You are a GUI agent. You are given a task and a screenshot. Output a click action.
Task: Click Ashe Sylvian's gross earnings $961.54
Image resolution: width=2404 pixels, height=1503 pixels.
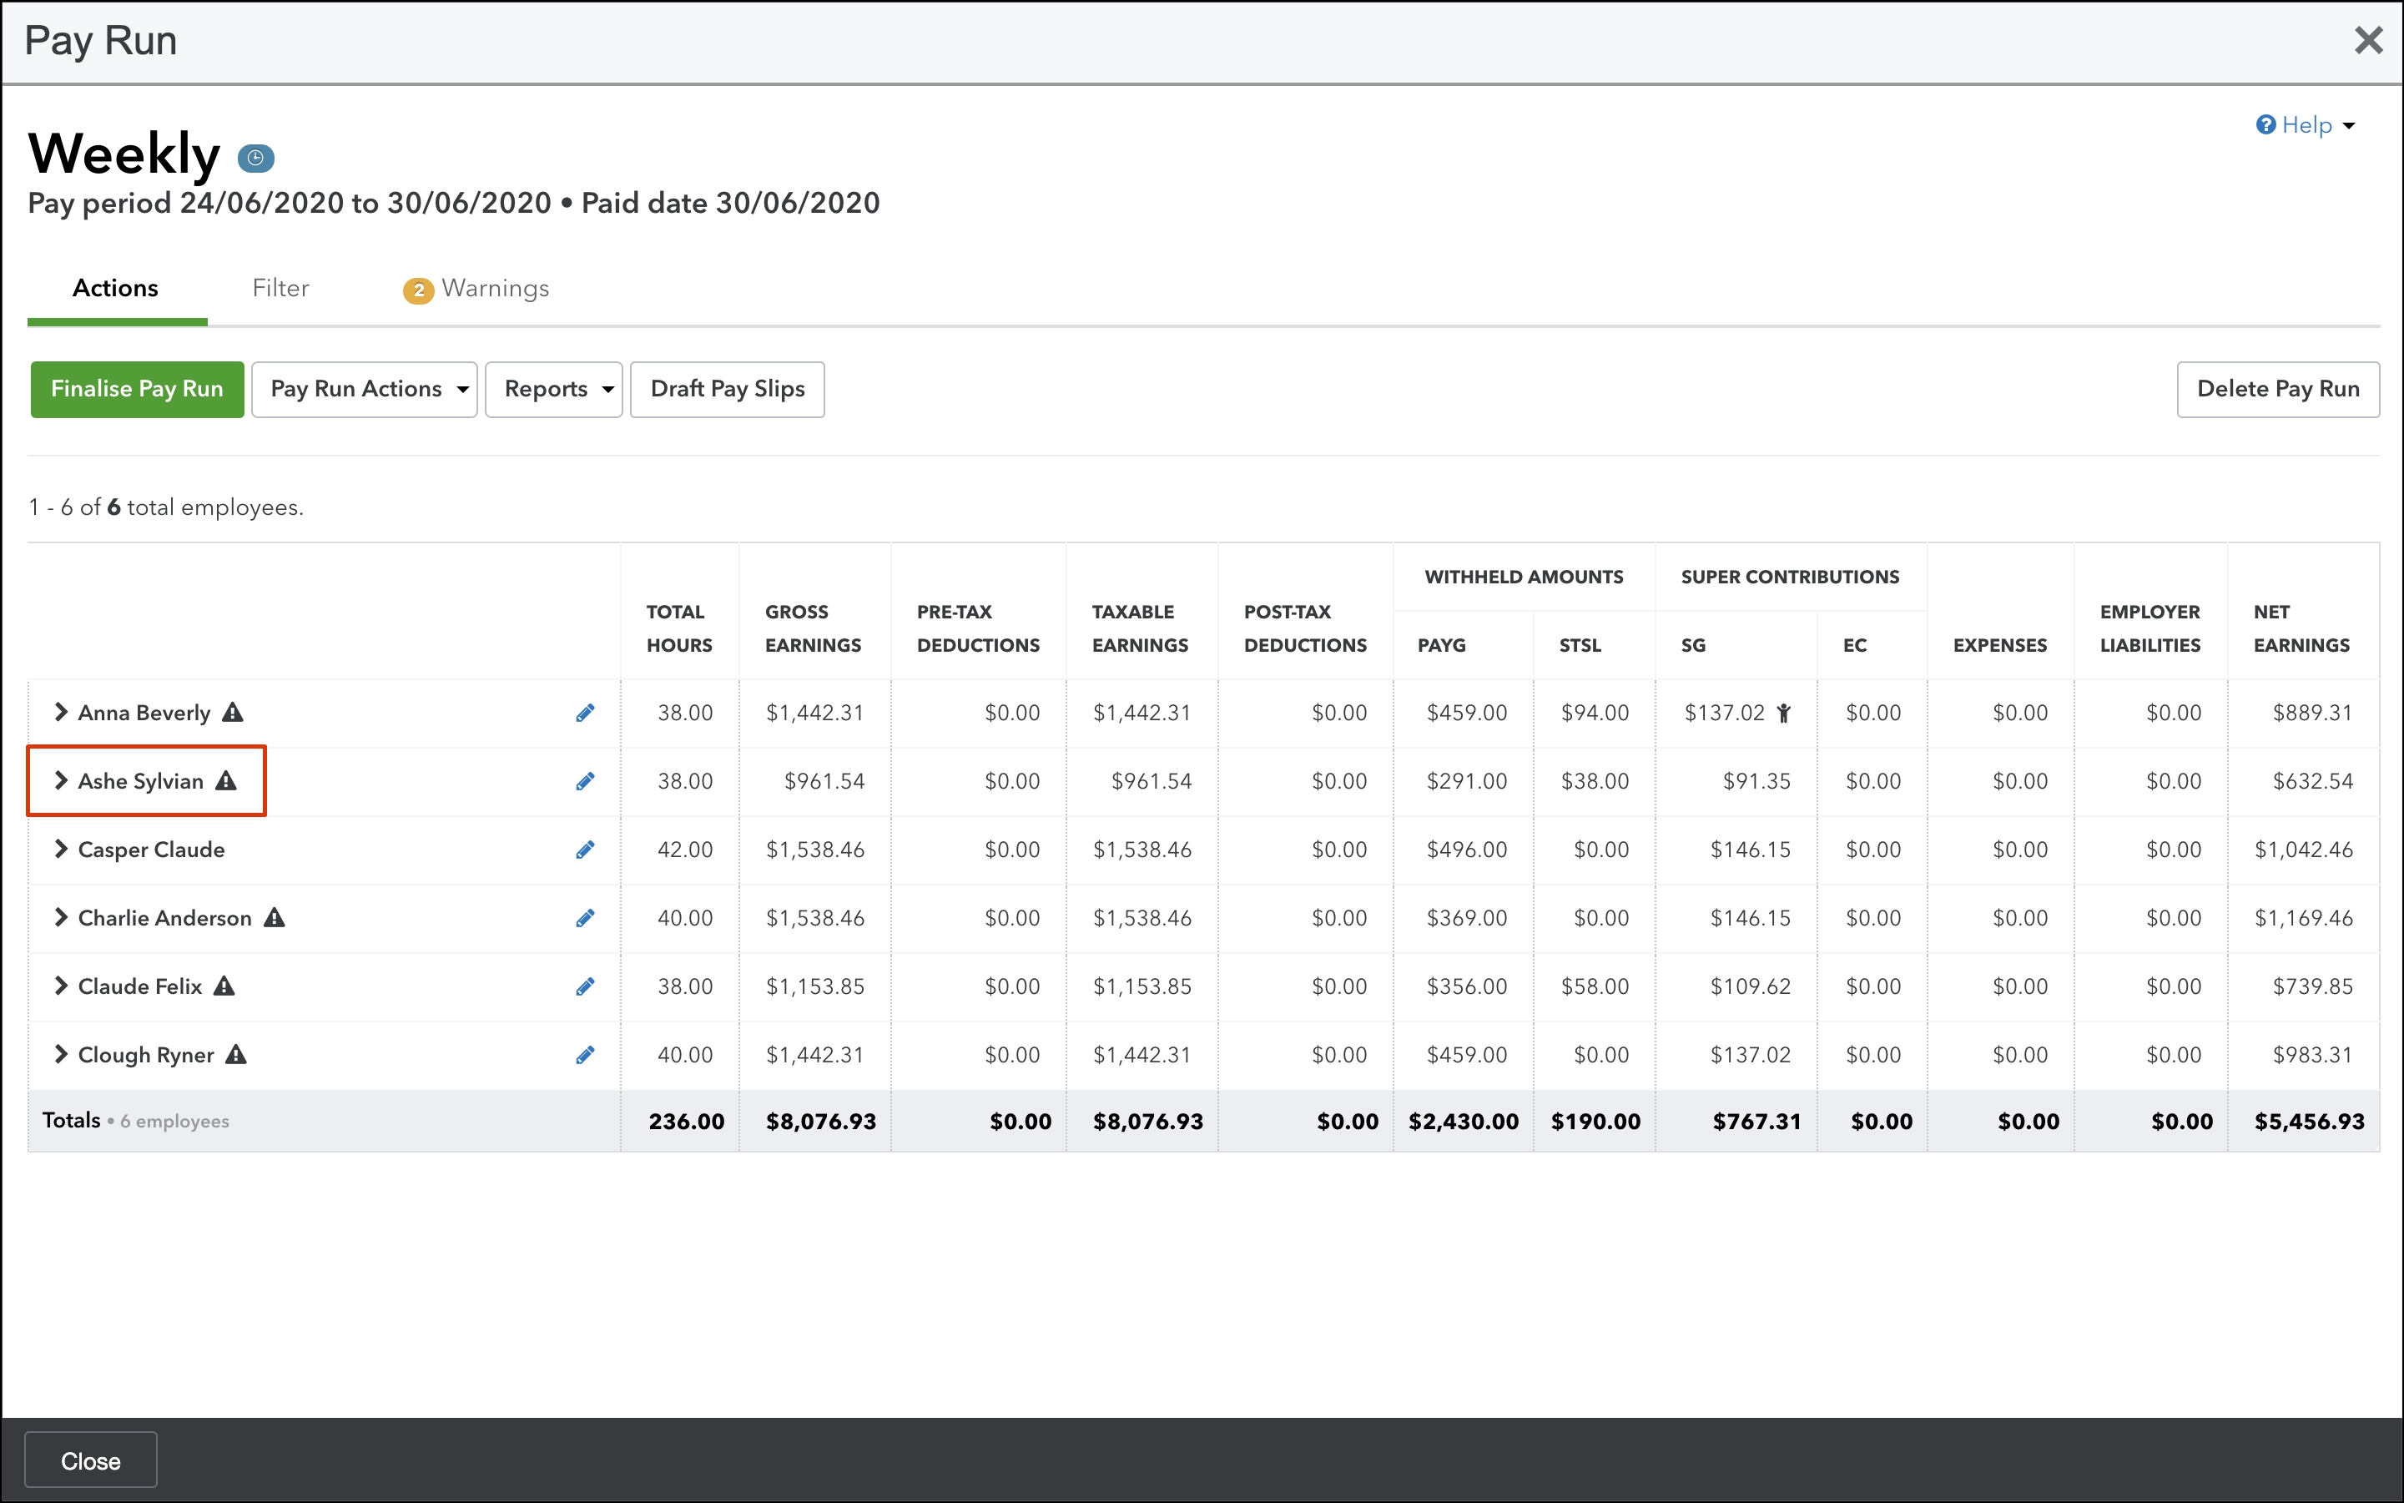[825, 781]
